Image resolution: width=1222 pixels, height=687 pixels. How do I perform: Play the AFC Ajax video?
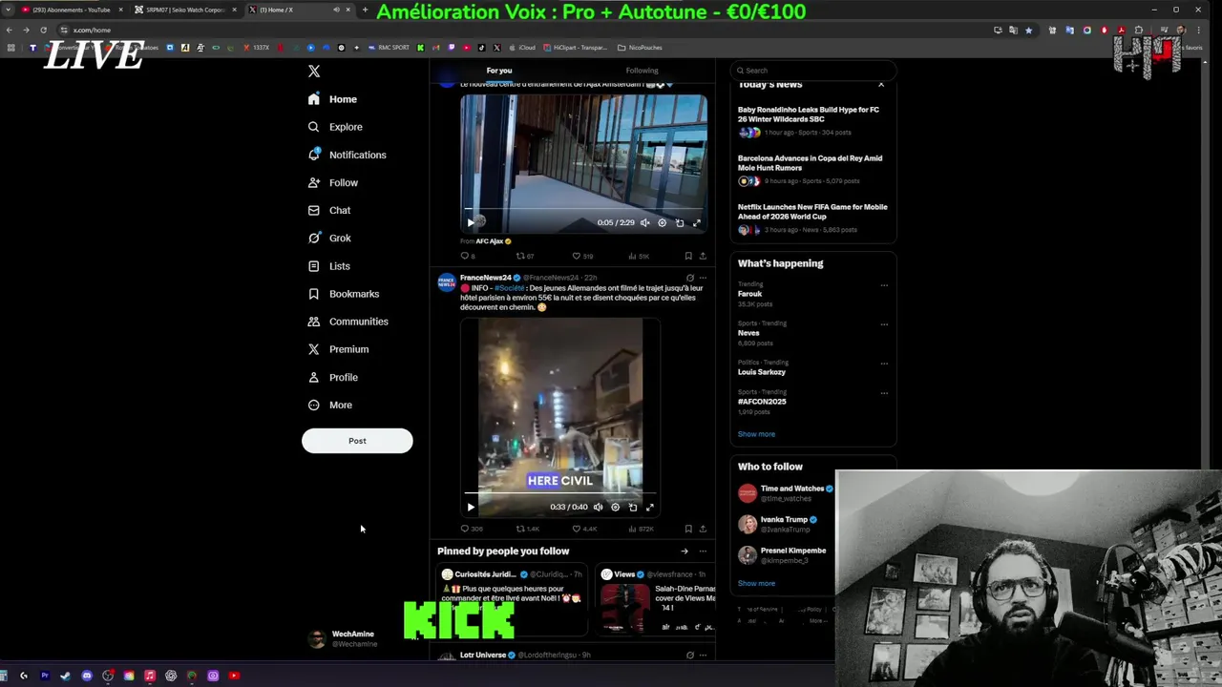pyautogui.click(x=471, y=222)
